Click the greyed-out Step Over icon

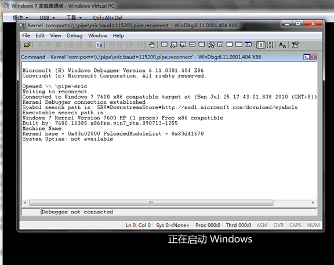click(121, 45)
